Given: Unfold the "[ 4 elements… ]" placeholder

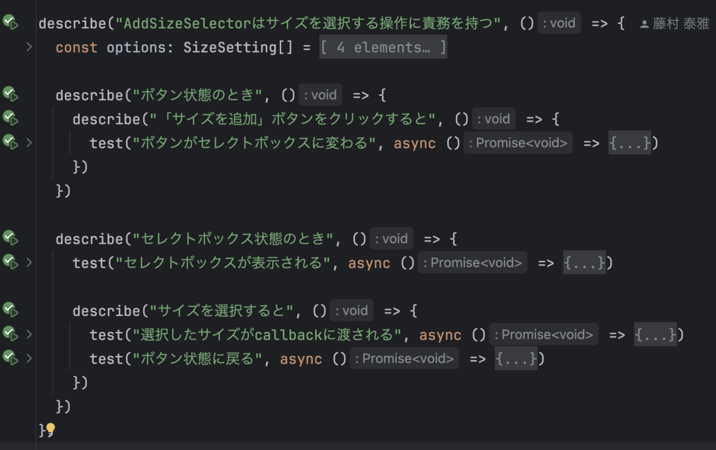Looking at the screenshot, I should [x=383, y=48].
